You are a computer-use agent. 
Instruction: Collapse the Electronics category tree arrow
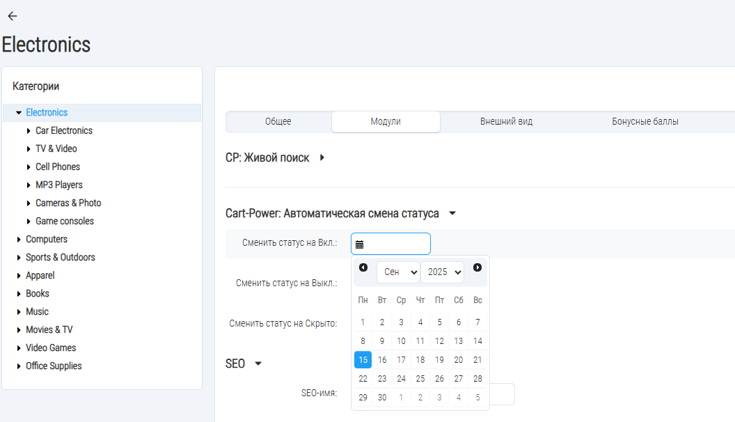pyautogui.click(x=19, y=113)
